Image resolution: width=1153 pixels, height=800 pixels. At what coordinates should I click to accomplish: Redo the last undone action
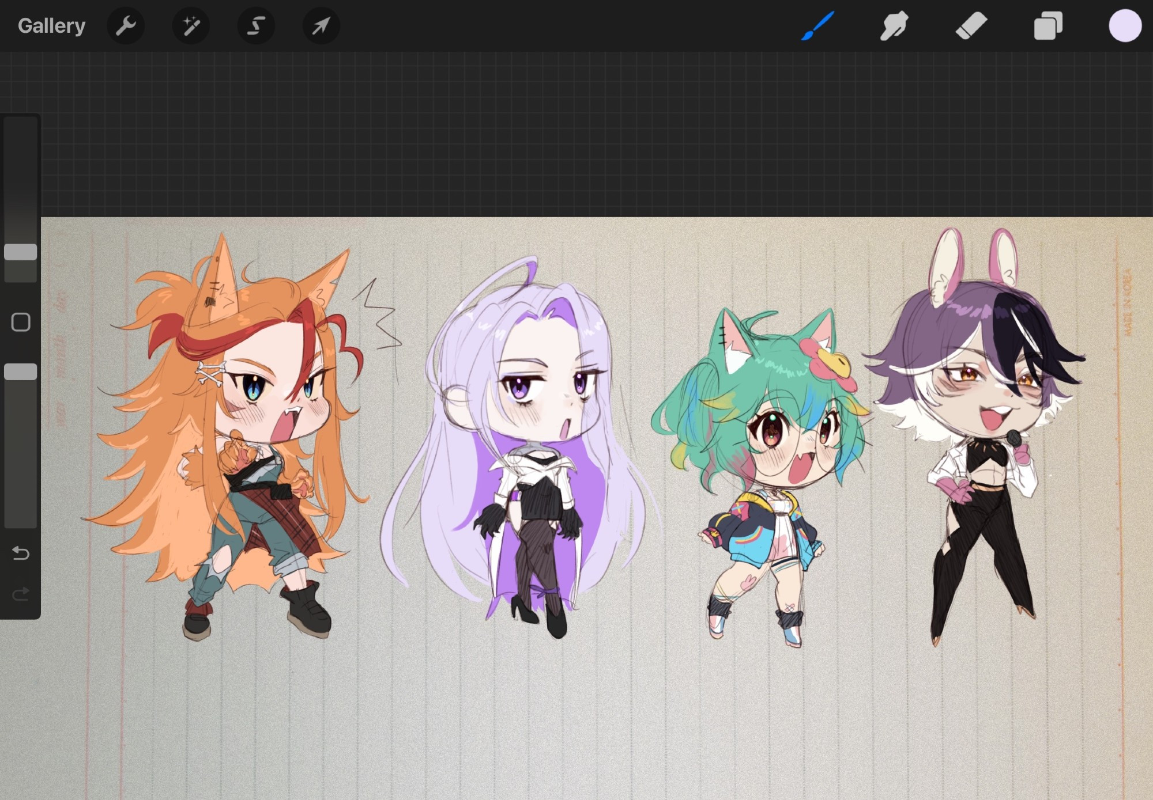21,594
